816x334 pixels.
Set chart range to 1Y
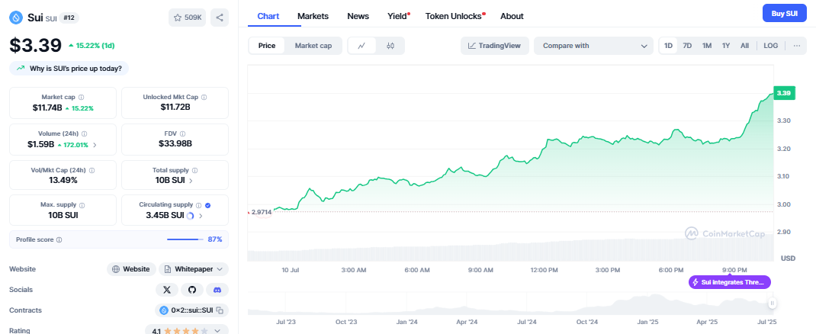click(726, 46)
